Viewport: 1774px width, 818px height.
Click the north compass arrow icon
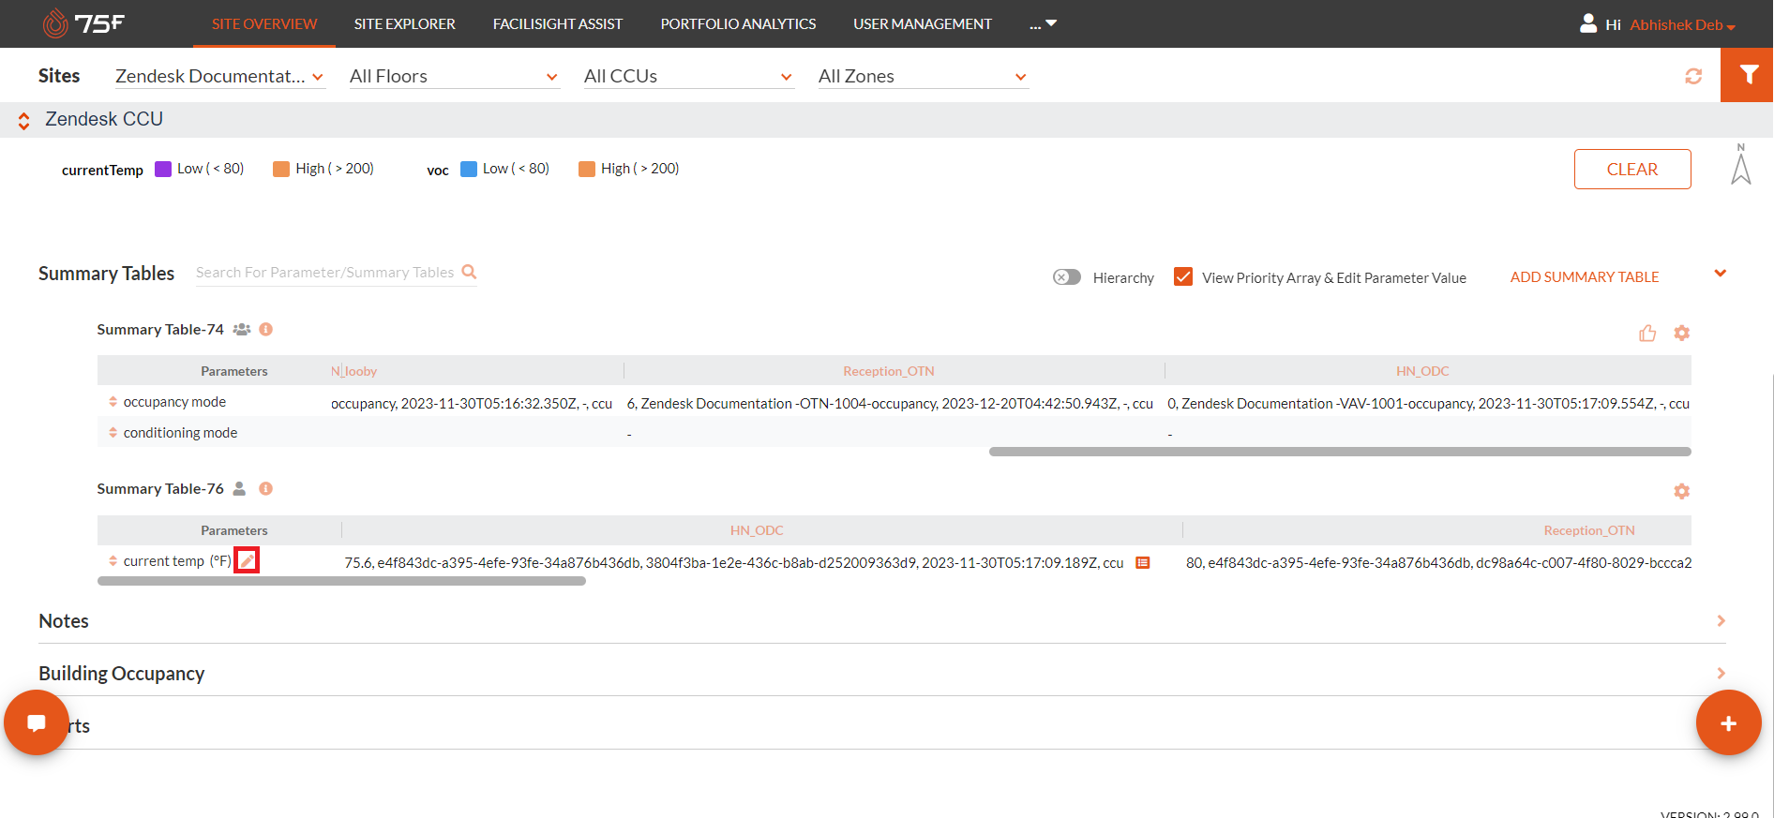(x=1741, y=164)
